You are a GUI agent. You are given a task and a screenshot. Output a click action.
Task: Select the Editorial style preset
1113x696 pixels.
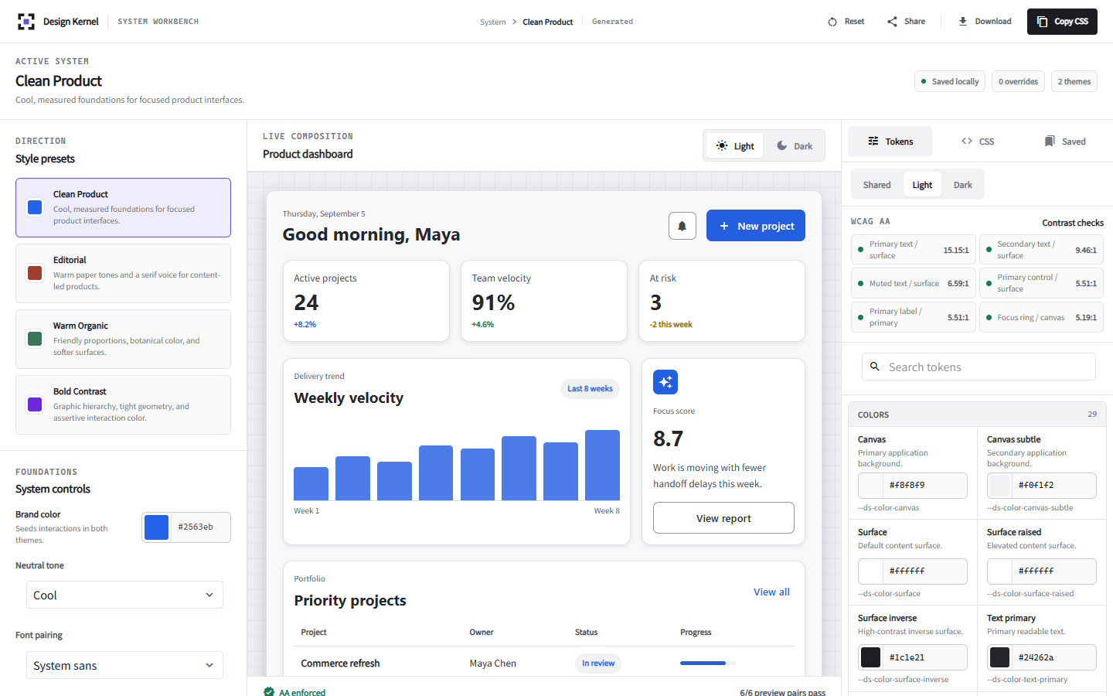[x=123, y=273]
